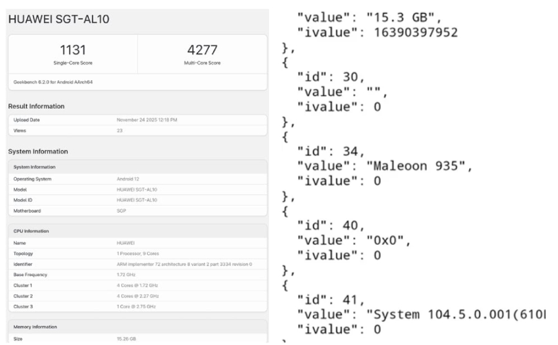Click the CPU Information table header
The height and width of the screenshot is (345, 558).
click(31, 231)
